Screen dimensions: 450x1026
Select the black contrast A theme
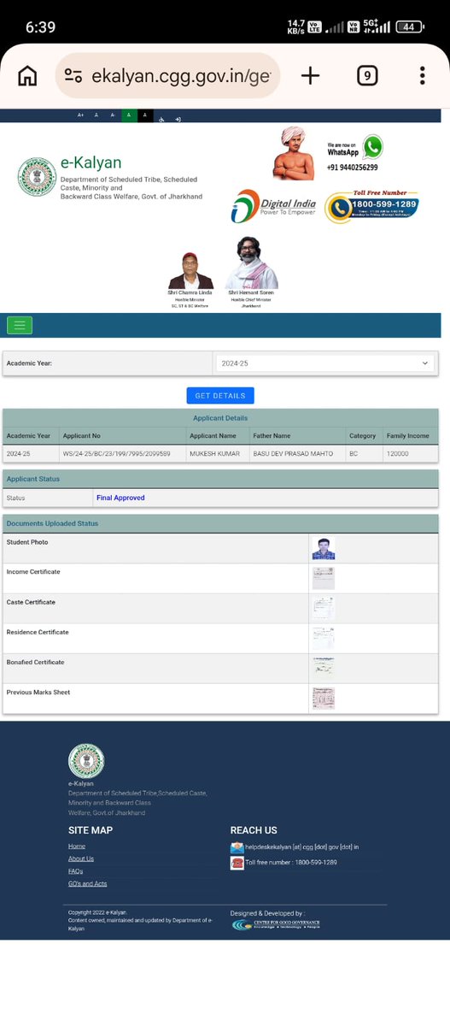pyautogui.click(x=145, y=115)
